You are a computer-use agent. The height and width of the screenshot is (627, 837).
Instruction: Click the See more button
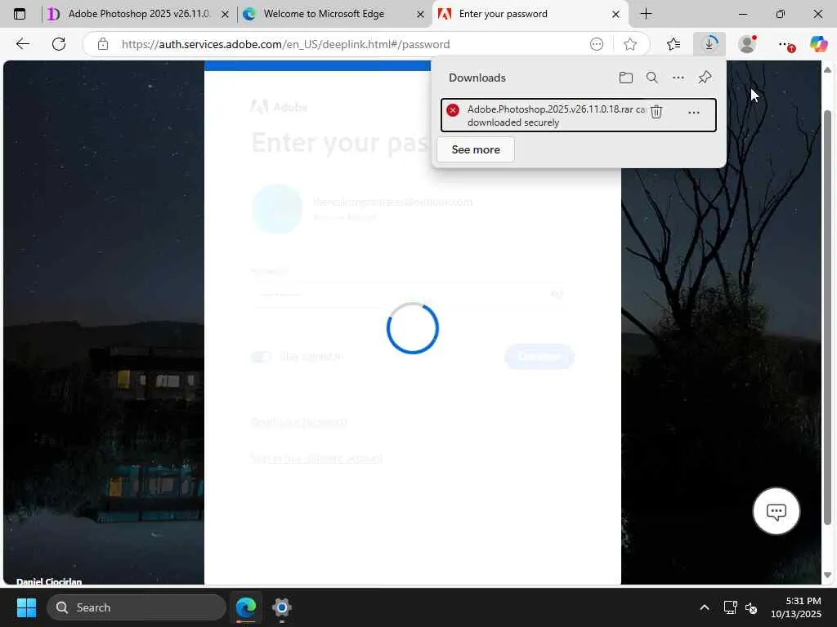point(476,150)
